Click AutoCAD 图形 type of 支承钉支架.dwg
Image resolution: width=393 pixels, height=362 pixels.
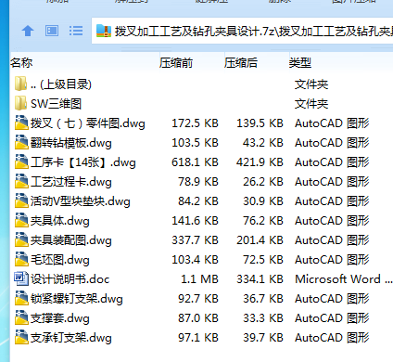(332, 338)
